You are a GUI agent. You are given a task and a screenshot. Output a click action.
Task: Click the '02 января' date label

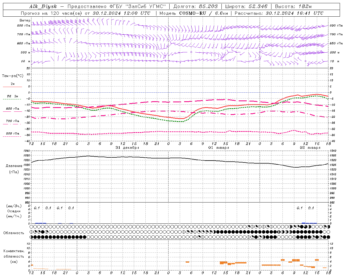(x=310, y=148)
